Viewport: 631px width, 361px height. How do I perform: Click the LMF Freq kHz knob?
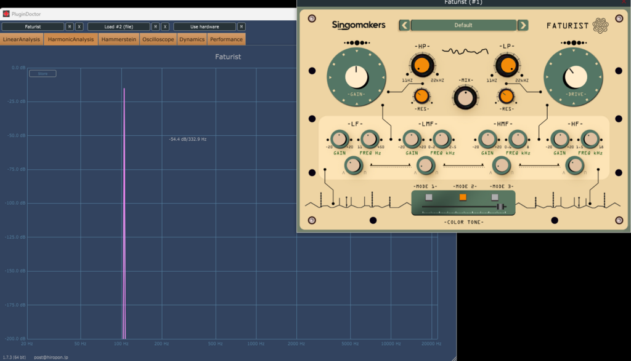(x=441, y=140)
